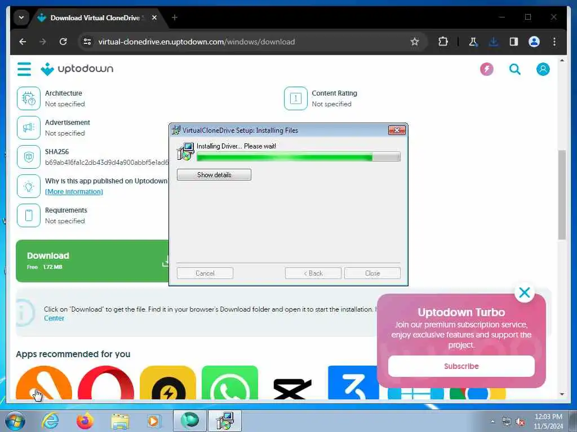Show Chrome downloads list
This screenshot has height=432, width=577.
[x=494, y=42]
